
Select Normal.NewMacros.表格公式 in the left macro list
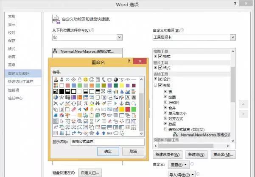(x=87, y=51)
